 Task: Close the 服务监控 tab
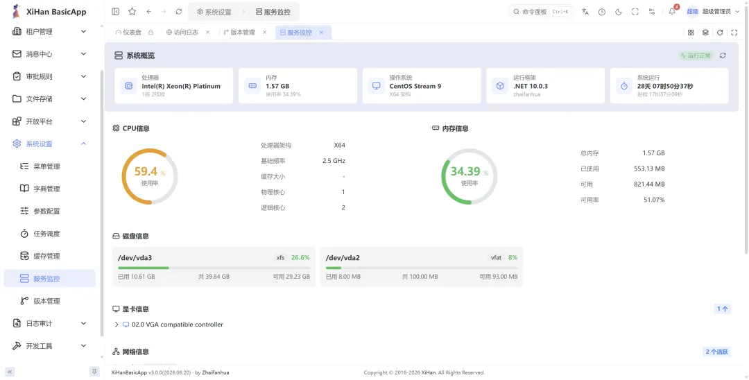click(x=322, y=33)
